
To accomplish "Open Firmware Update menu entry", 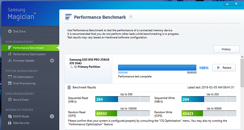I will (x=24, y=61).
